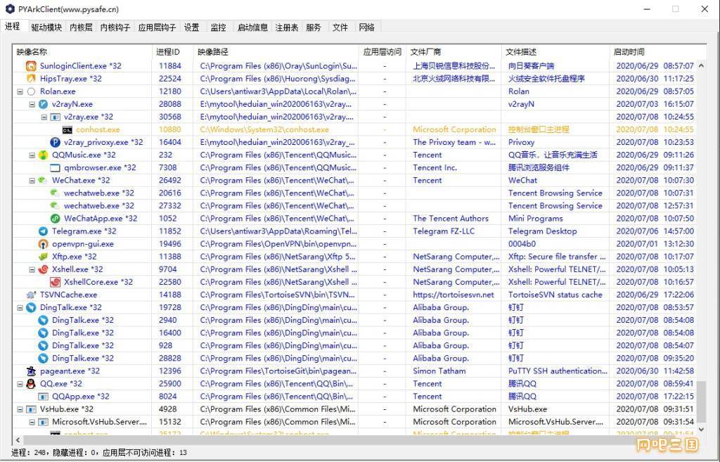
Task: Open the 注册表 tab
Action: [x=287, y=27]
